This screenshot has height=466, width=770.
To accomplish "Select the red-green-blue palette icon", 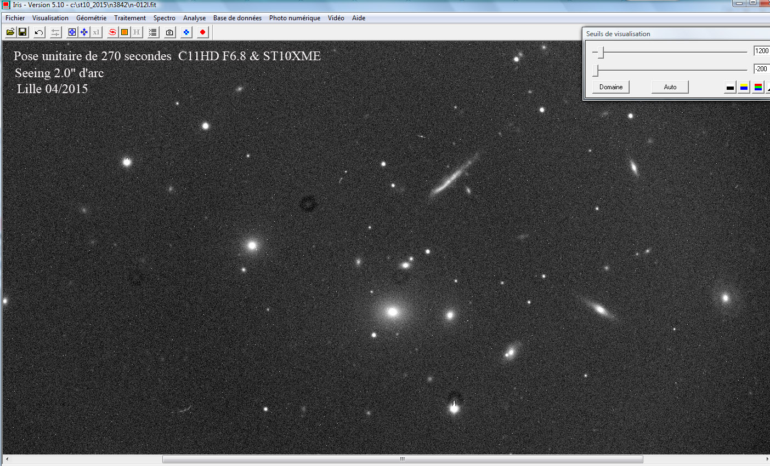I will 758,87.
